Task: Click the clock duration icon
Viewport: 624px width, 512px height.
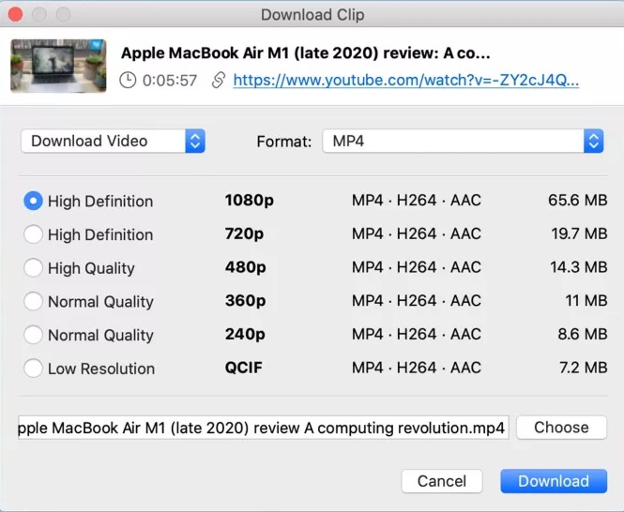Action: click(x=128, y=81)
